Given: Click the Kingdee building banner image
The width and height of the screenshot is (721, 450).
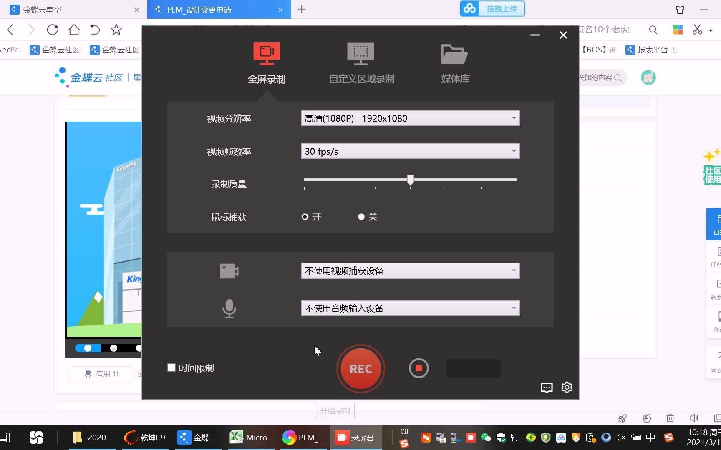Looking at the screenshot, I should [104, 229].
